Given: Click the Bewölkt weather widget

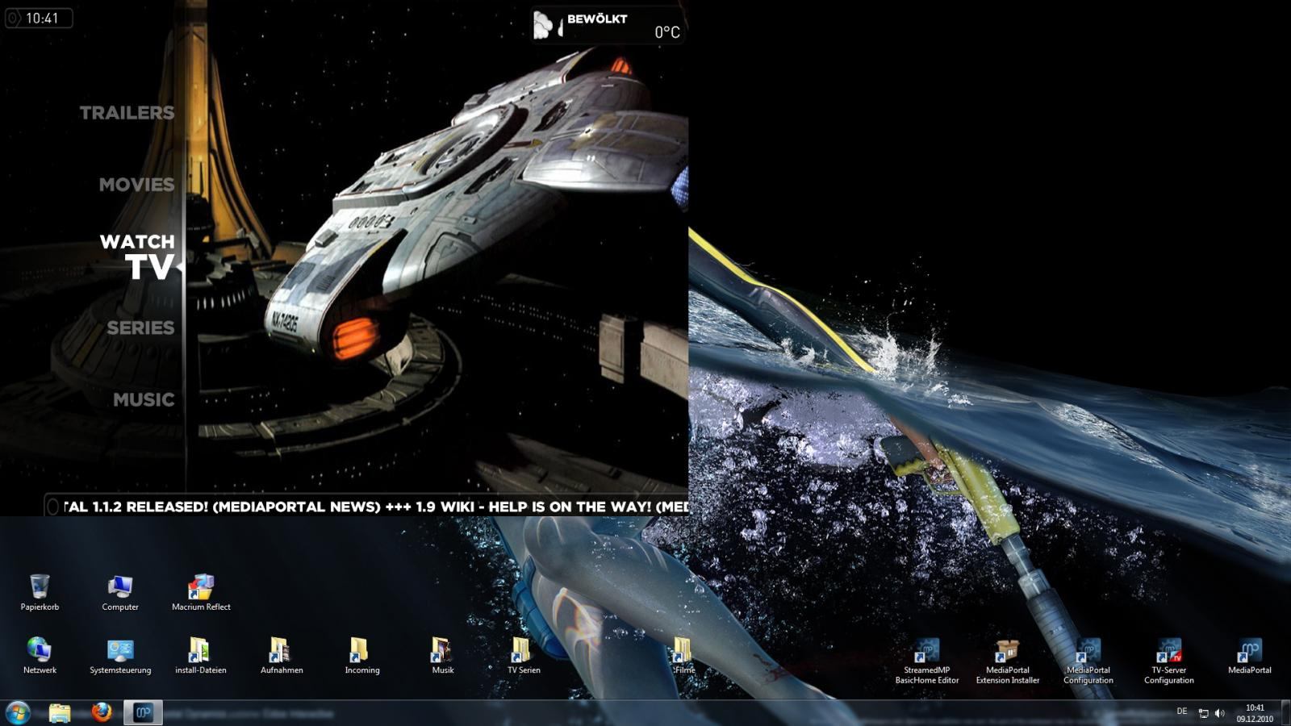Looking at the screenshot, I should 608,25.
